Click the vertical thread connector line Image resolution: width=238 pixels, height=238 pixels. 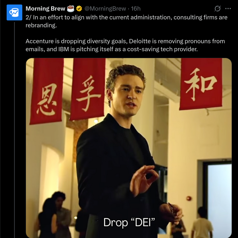[15, 130]
